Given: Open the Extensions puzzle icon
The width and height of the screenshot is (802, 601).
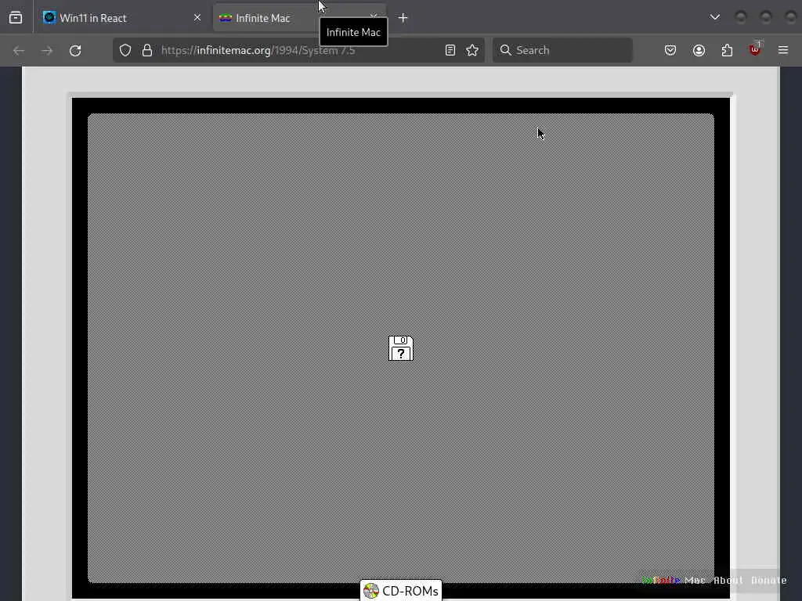Looking at the screenshot, I should [727, 50].
